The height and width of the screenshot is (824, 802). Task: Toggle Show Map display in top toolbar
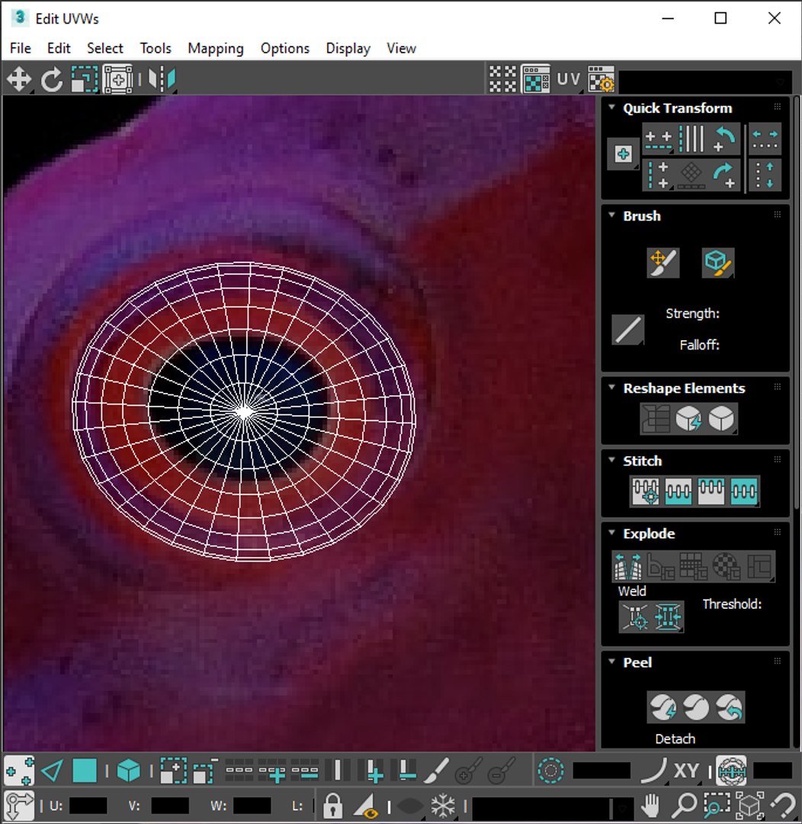(535, 80)
